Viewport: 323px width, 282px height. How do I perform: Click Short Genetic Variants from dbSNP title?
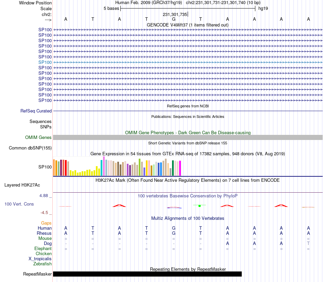188,143
